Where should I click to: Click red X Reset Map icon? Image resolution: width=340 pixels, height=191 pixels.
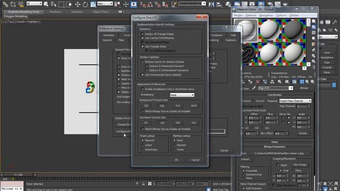tap(258, 82)
